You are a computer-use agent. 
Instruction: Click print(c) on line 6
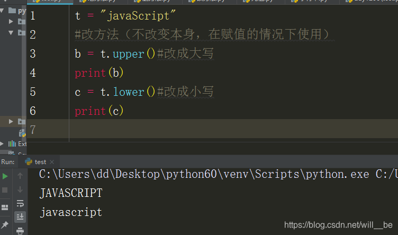[x=99, y=111]
